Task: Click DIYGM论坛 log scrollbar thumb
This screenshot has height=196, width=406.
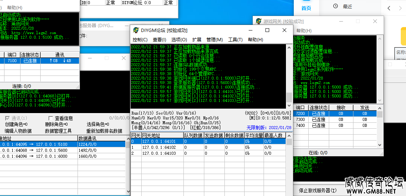Action: point(289,97)
